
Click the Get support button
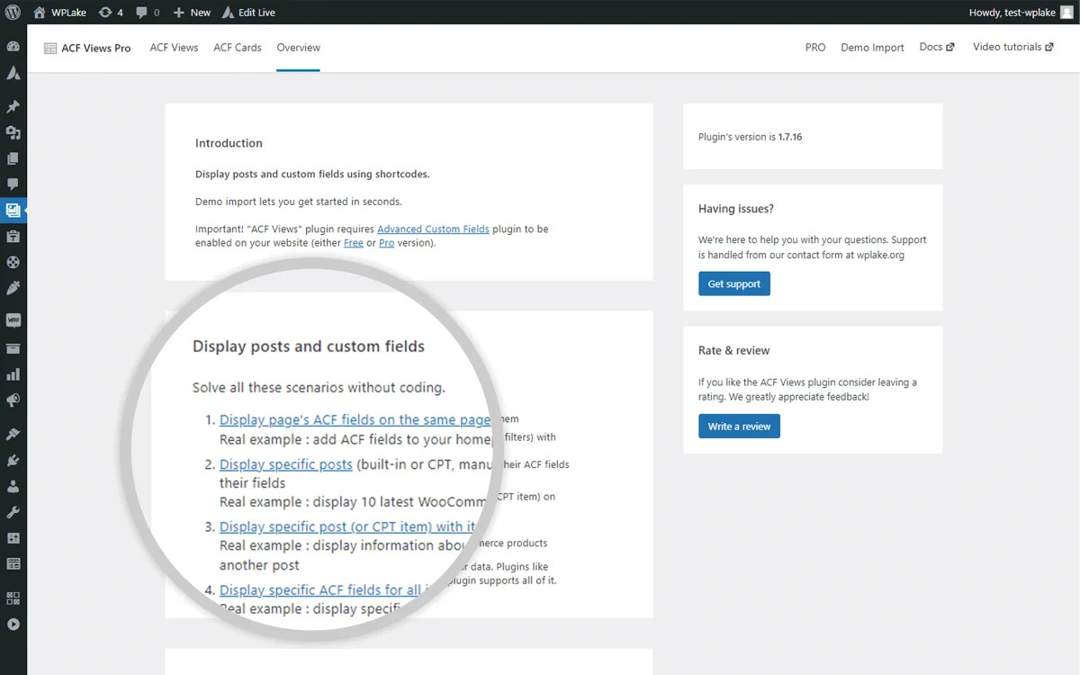pyautogui.click(x=734, y=283)
